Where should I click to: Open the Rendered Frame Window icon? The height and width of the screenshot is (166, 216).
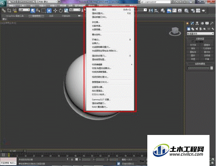tap(198, 10)
